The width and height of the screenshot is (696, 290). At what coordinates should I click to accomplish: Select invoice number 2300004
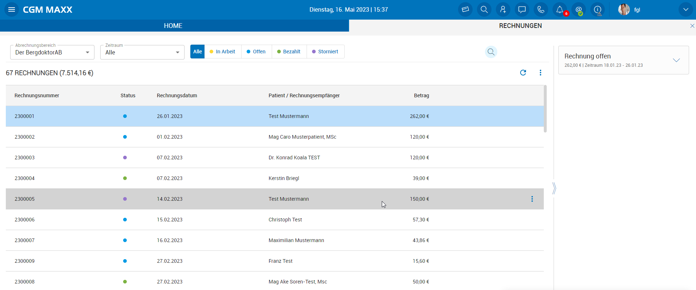coord(25,178)
